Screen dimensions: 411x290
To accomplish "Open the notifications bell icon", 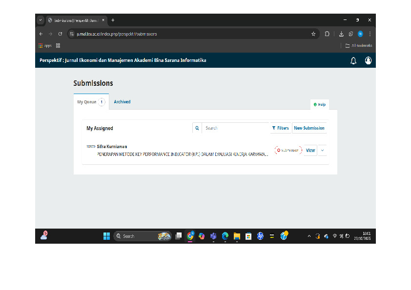I will point(353,61).
